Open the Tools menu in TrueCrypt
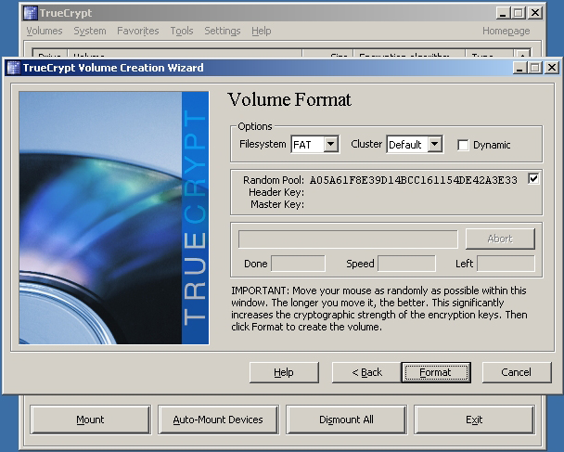Viewport: 564px width, 452px height. [x=182, y=31]
